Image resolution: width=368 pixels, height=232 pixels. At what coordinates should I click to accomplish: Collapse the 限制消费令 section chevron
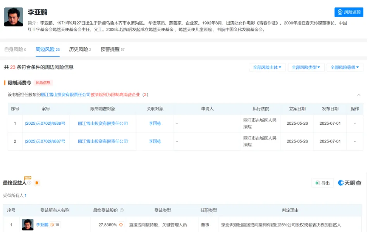pos(359,95)
